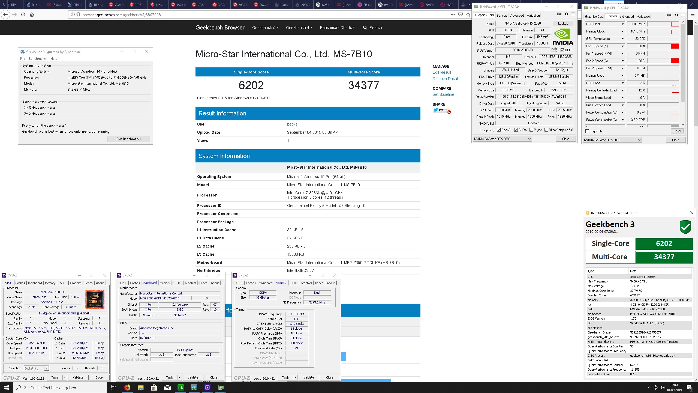698x393 pixels.
Task: Open the Power Consumption (W) sensor dropdown
Action: pos(622,112)
